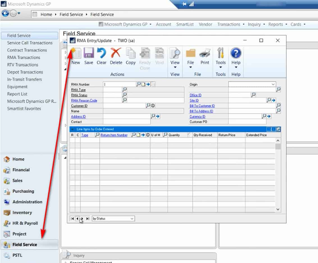Viewport: 318px width, 263px height.
Task: Open the Reports menu
Action: point(278,24)
